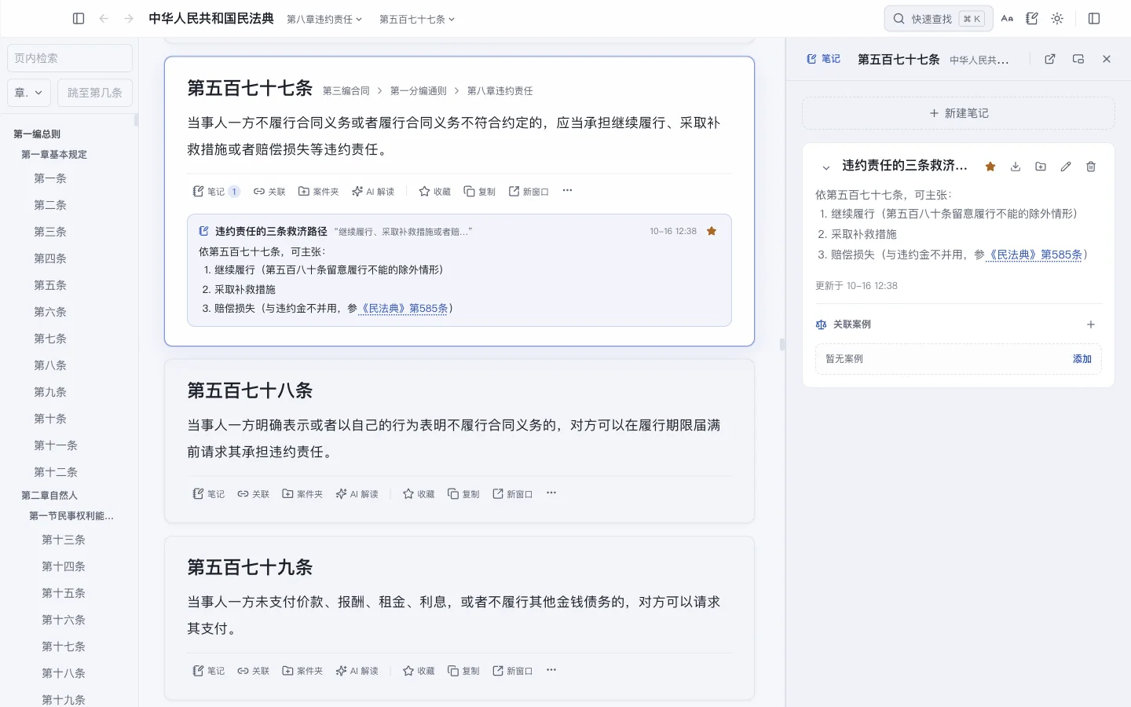Run AI 解读 for 第五百七十八条
Image resolution: width=1131 pixels, height=707 pixels.
(357, 494)
